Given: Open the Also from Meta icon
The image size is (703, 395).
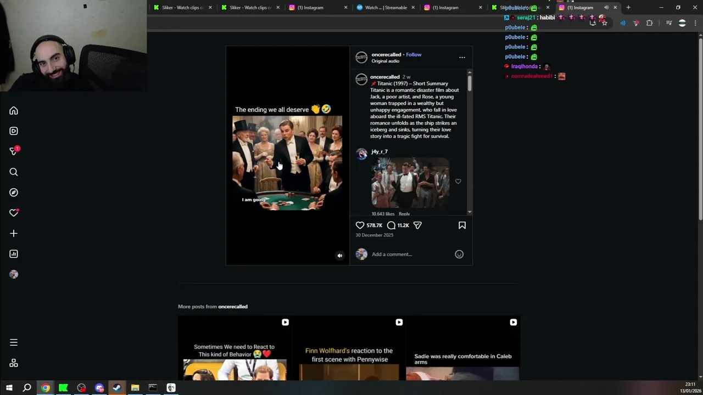Looking at the screenshot, I should 14,363.
